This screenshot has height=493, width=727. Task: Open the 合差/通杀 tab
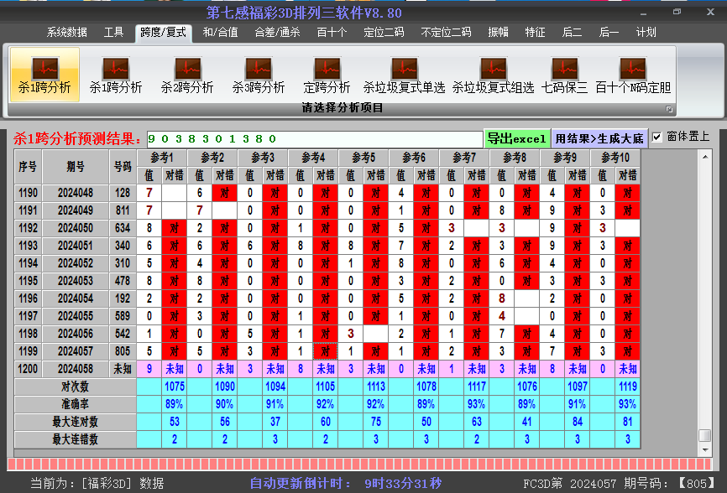click(277, 33)
